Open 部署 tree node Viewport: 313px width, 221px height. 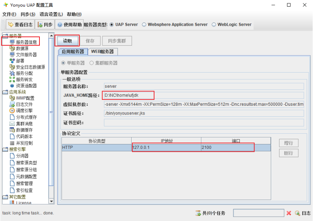coord(17,61)
